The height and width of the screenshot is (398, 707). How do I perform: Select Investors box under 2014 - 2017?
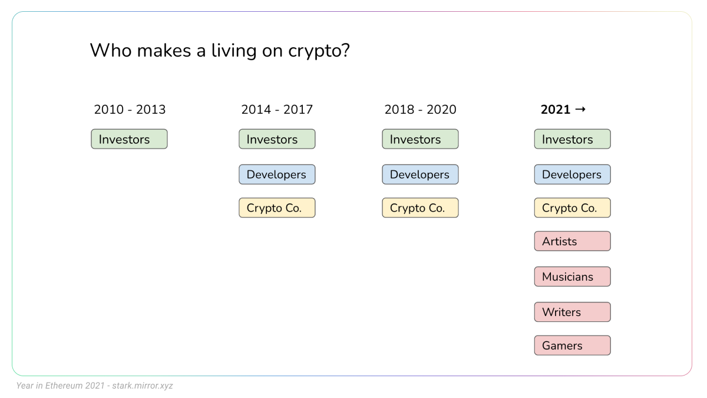point(277,139)
